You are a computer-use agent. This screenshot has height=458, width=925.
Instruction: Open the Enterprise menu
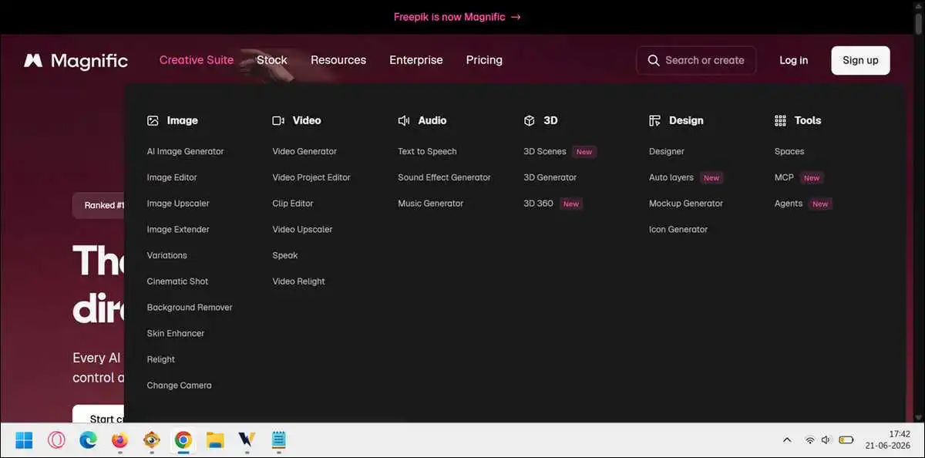click(416, 60)
